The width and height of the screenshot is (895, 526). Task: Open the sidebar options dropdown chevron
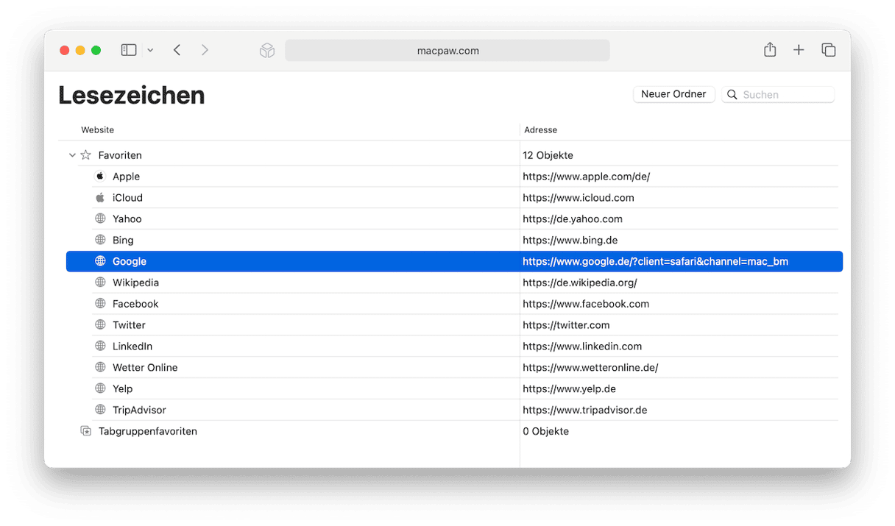coord(150,50)
